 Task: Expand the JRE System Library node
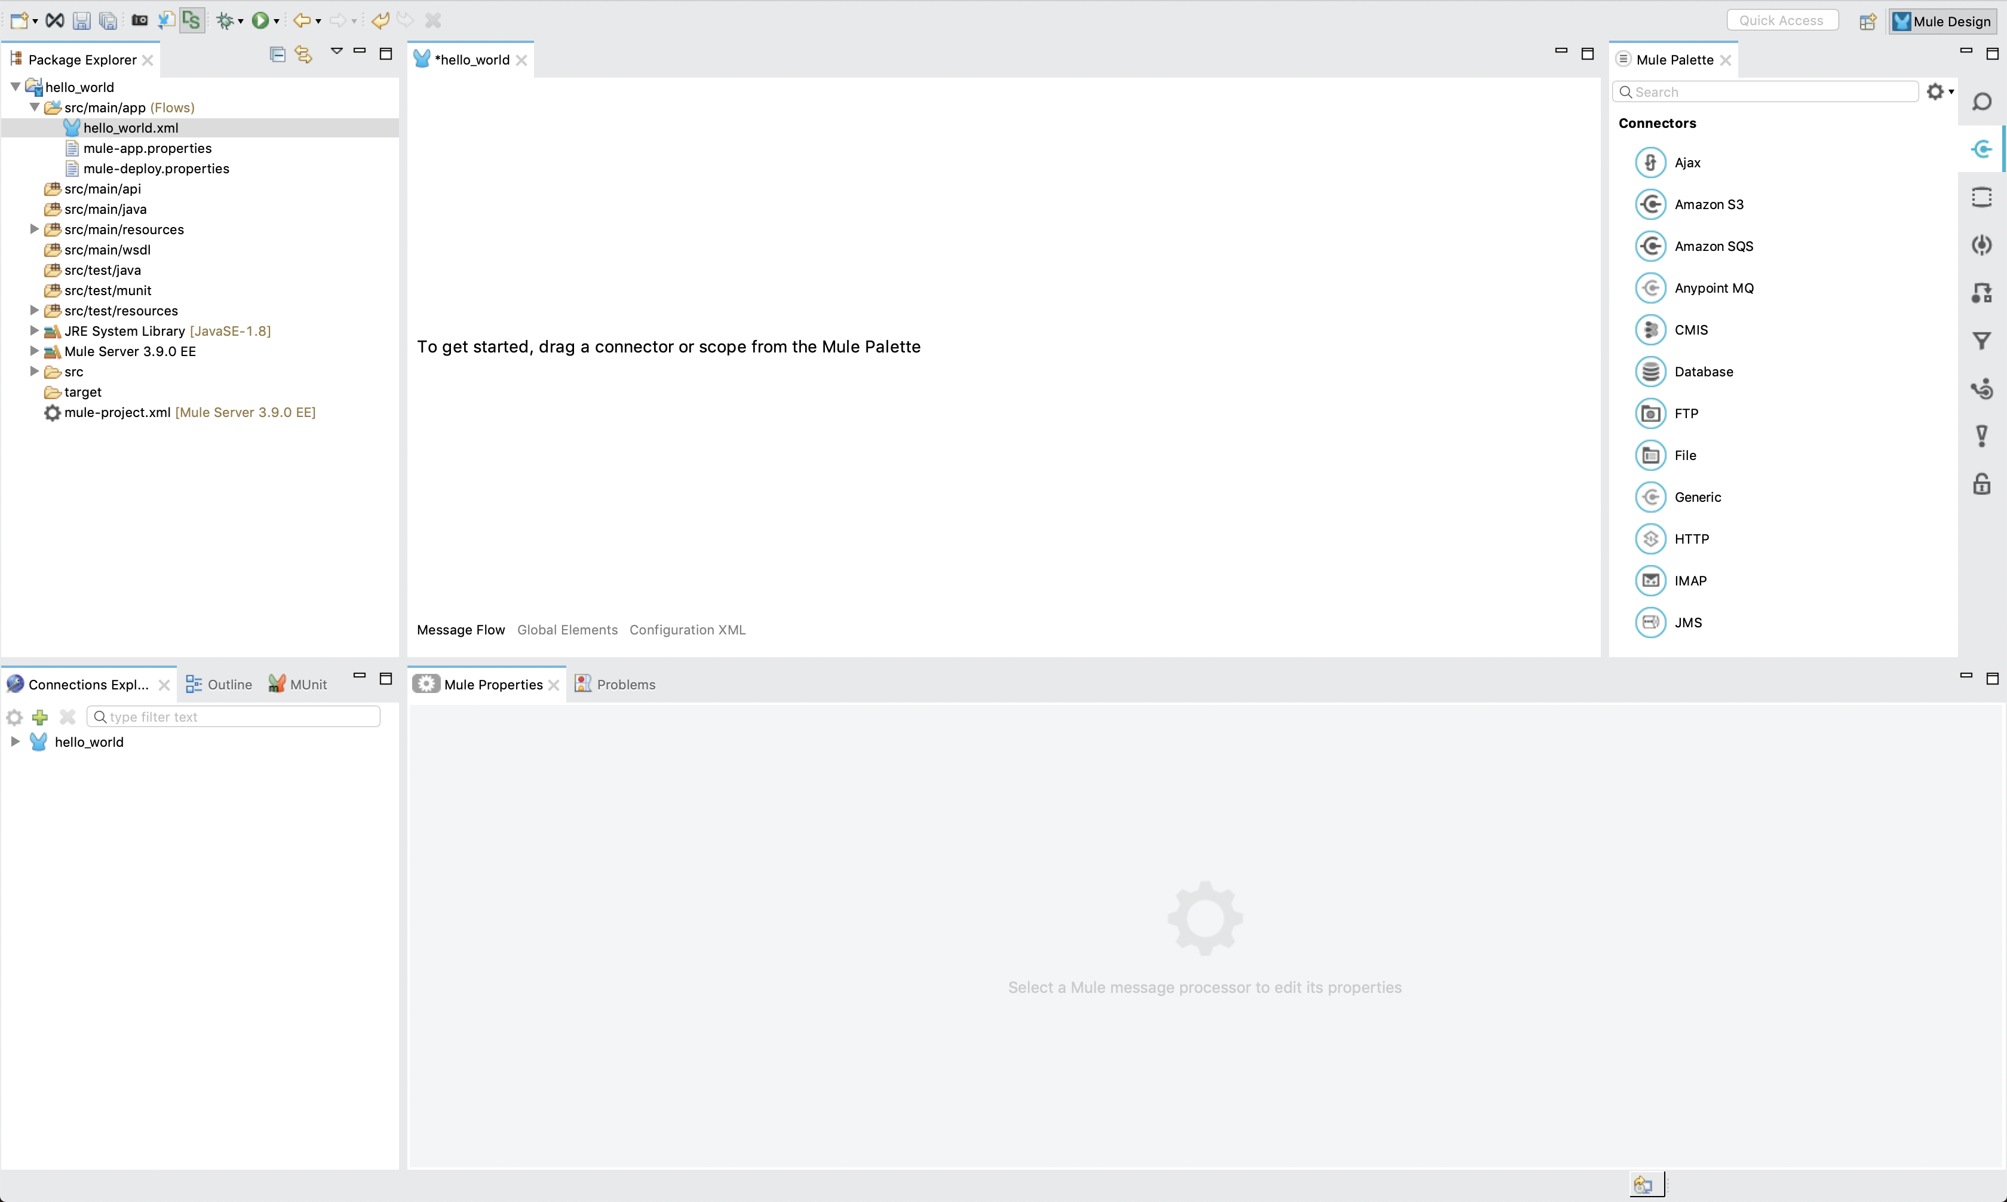pos(34,330)
